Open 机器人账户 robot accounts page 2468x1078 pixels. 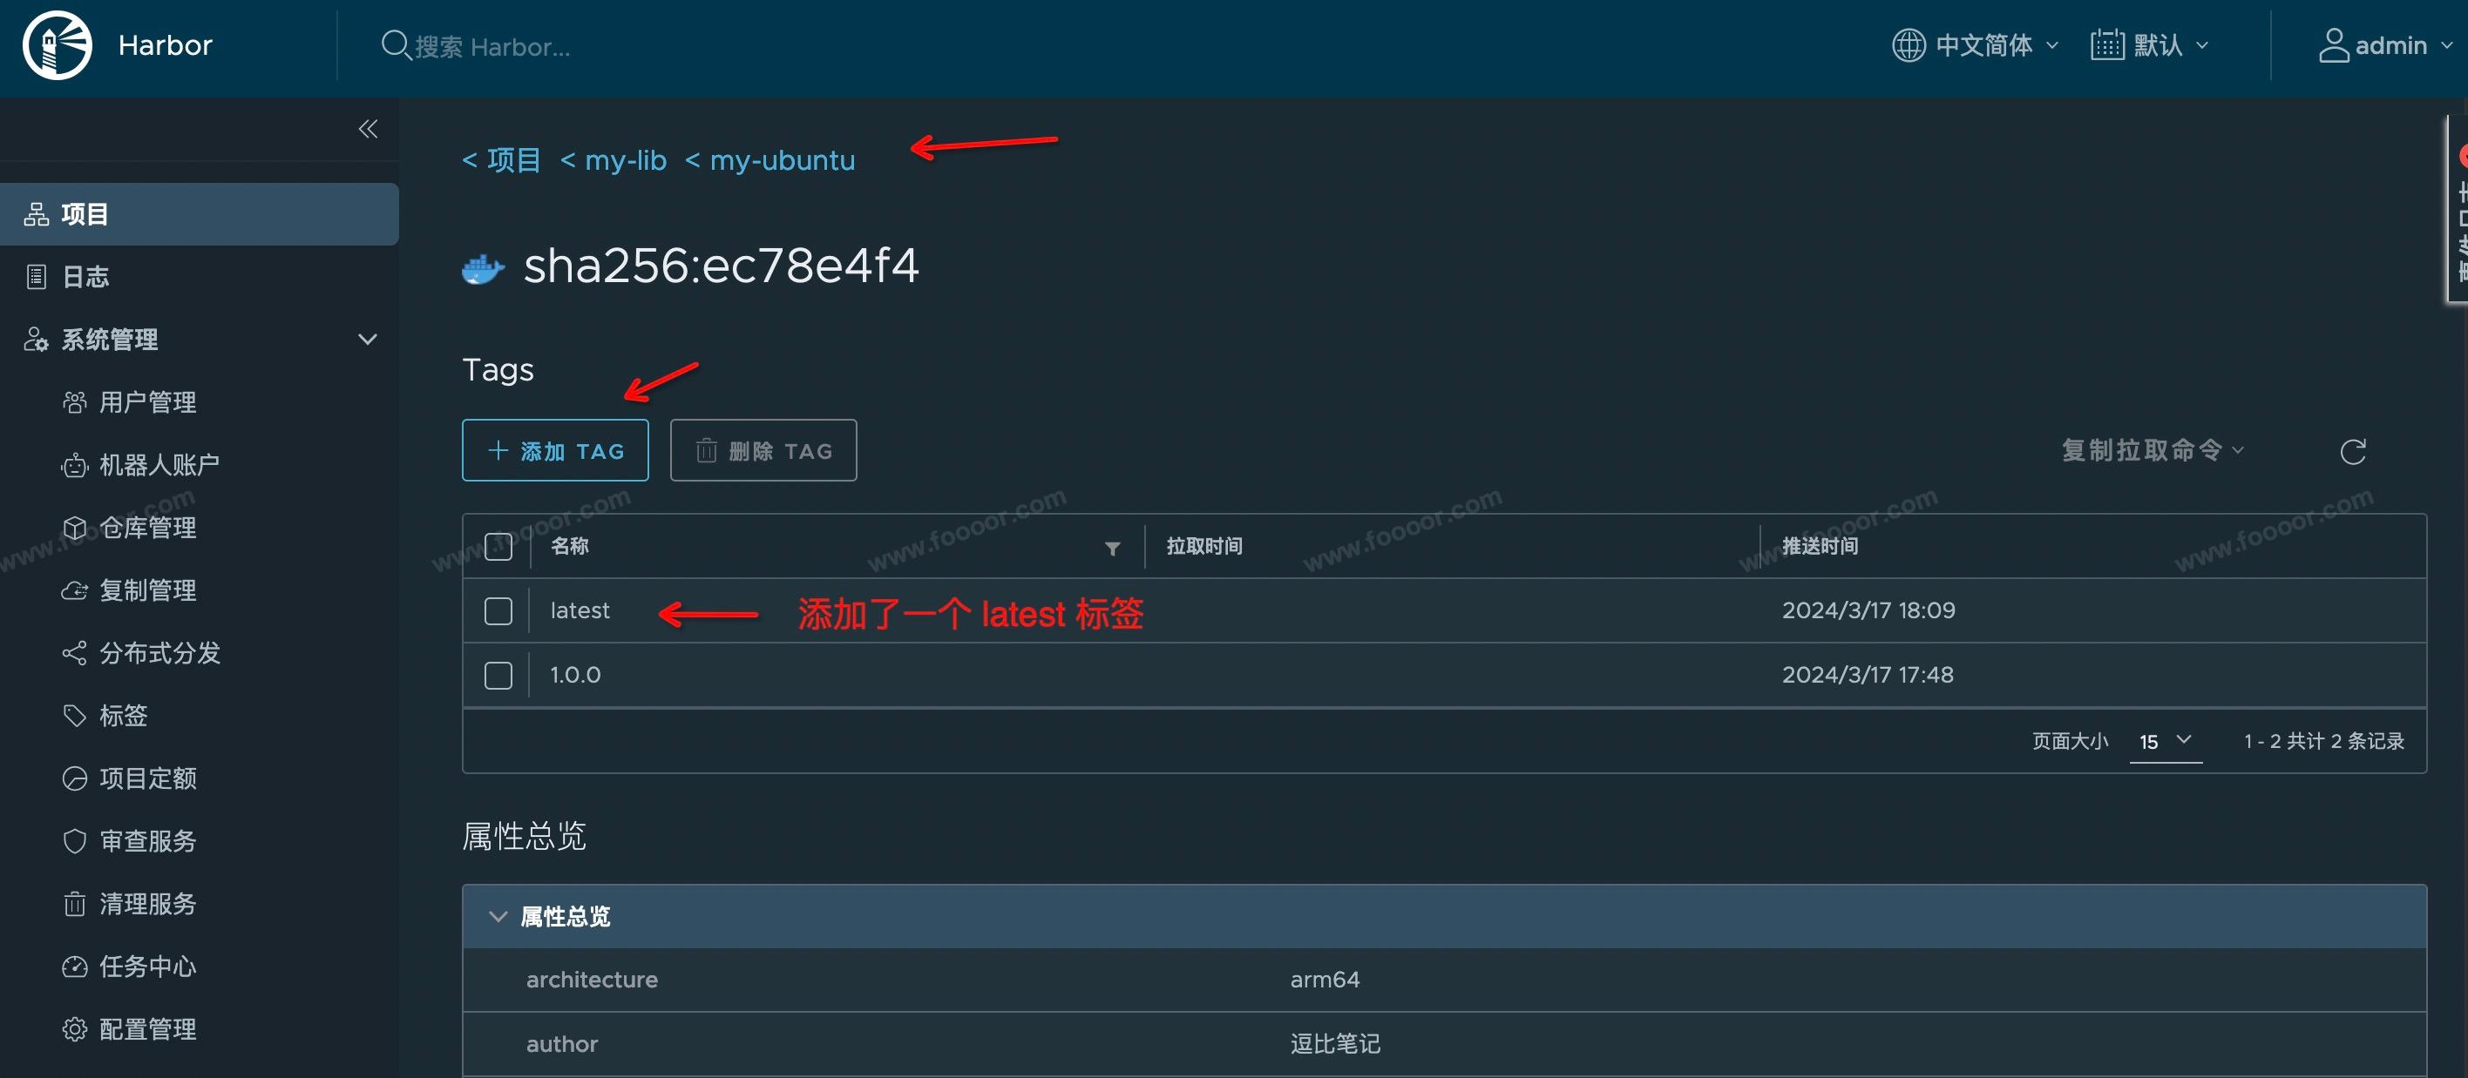pos(159,465)
